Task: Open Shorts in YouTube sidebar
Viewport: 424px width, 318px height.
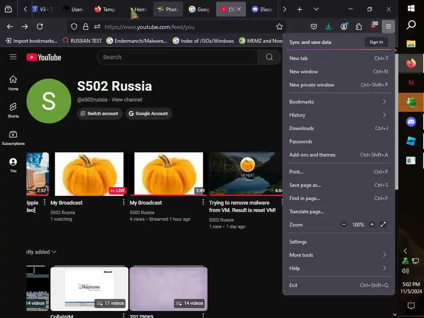Action: coord(13,110)
